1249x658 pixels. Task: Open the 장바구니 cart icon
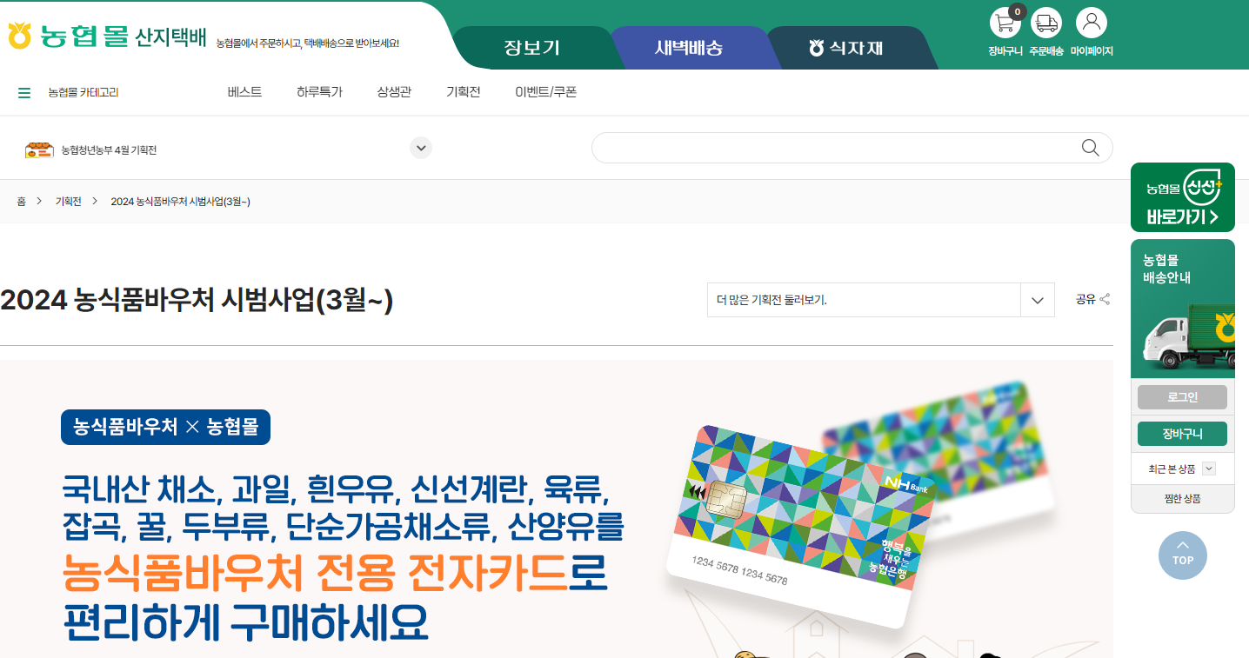(x=1005, y=23)
